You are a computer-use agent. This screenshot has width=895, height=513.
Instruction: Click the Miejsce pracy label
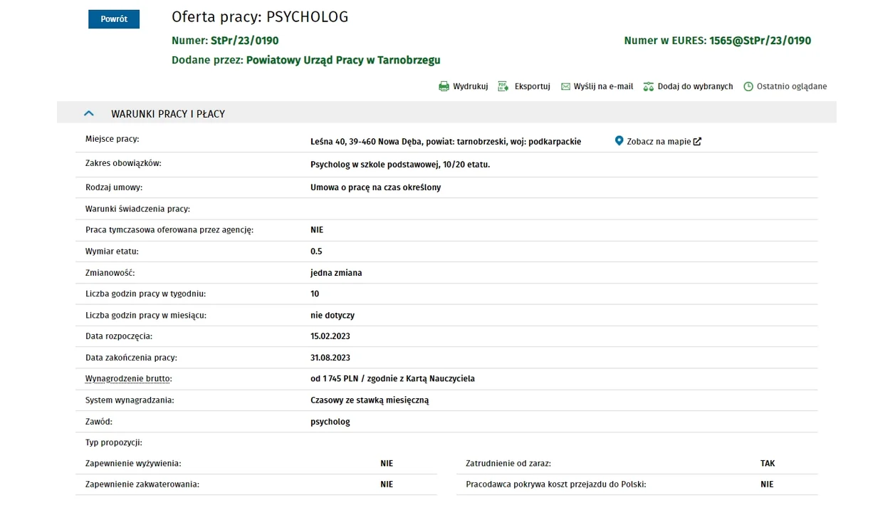pos(112,139)
